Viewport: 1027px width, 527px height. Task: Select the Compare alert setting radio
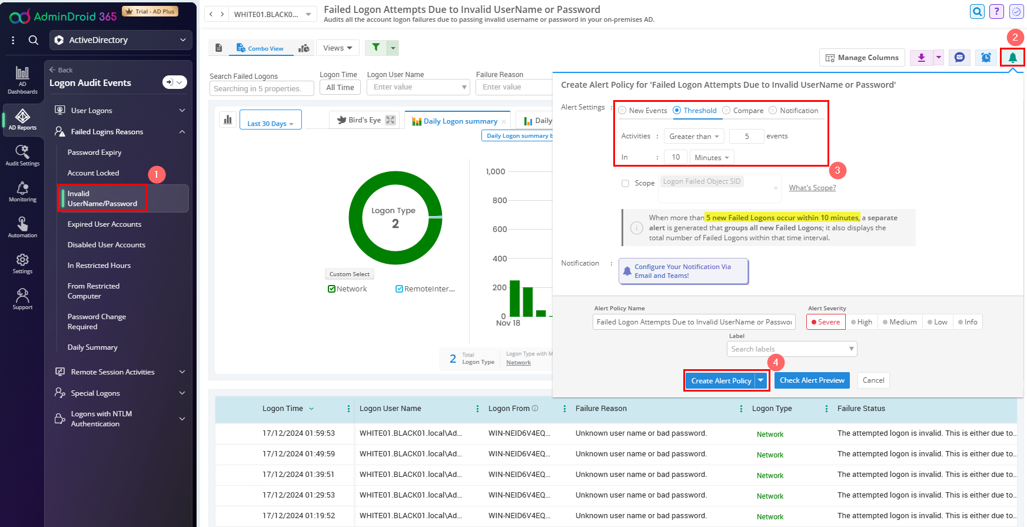pyautogui.click(x=726, y=111)
